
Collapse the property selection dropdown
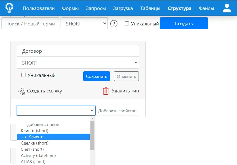56,110
